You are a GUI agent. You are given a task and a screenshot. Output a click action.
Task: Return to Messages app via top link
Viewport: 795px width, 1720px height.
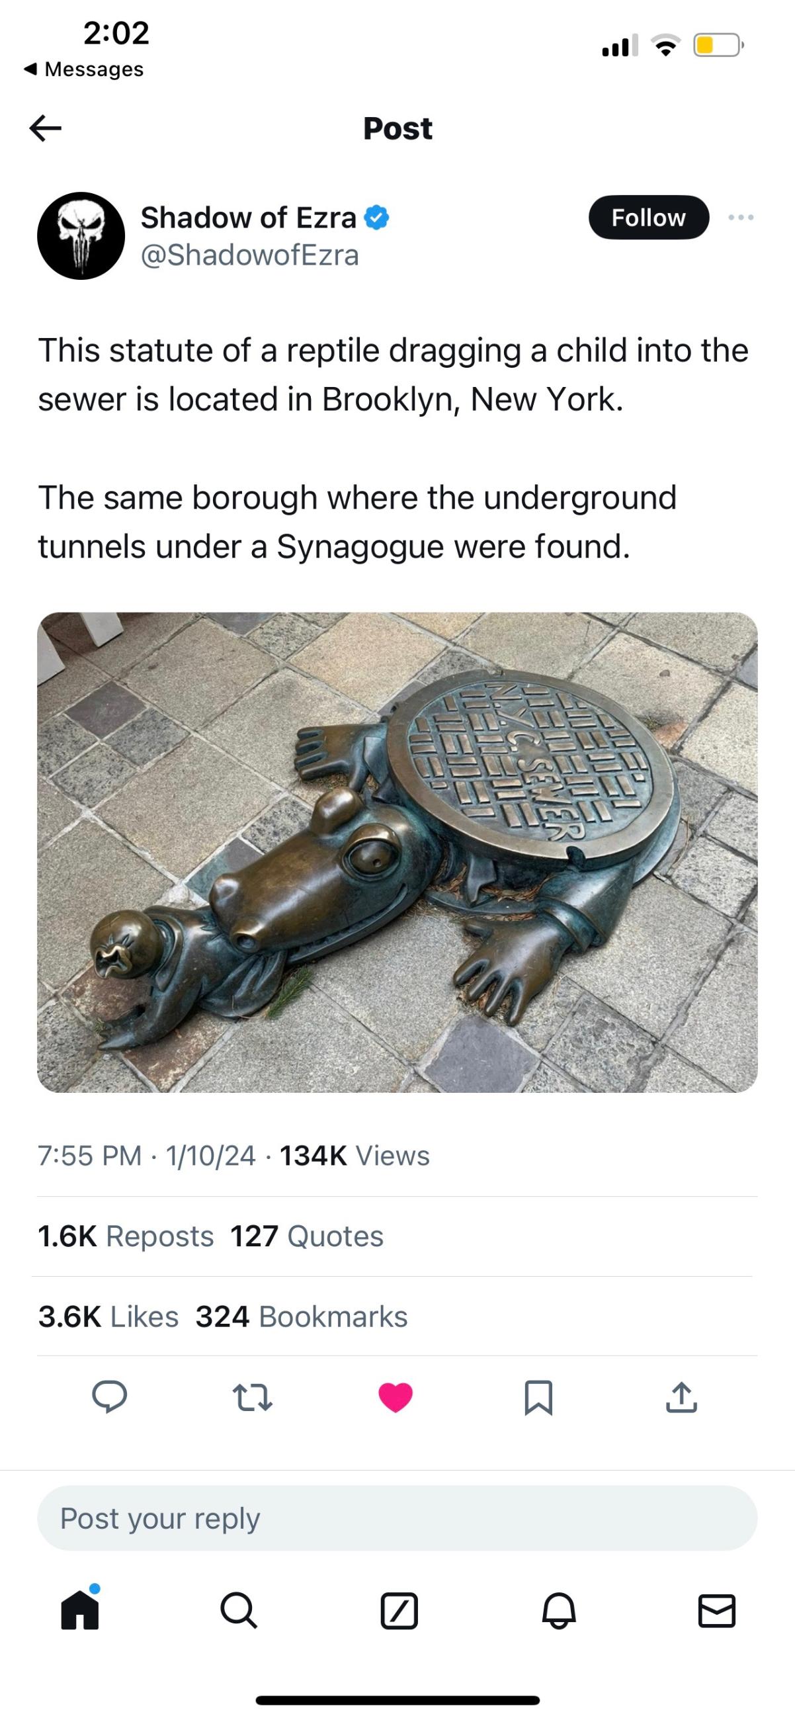(x=83, y=69)
